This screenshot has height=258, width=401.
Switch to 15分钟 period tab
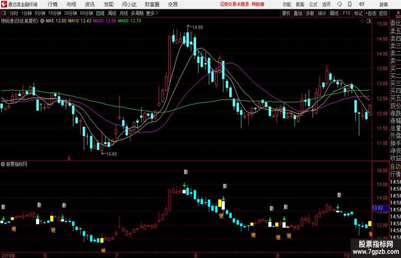pyautogui.click(x=55, y=13)
